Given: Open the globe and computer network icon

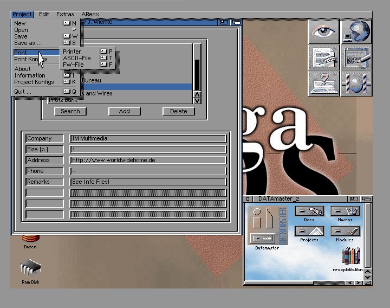Looking at the screenshot, I should pos(356,31).
